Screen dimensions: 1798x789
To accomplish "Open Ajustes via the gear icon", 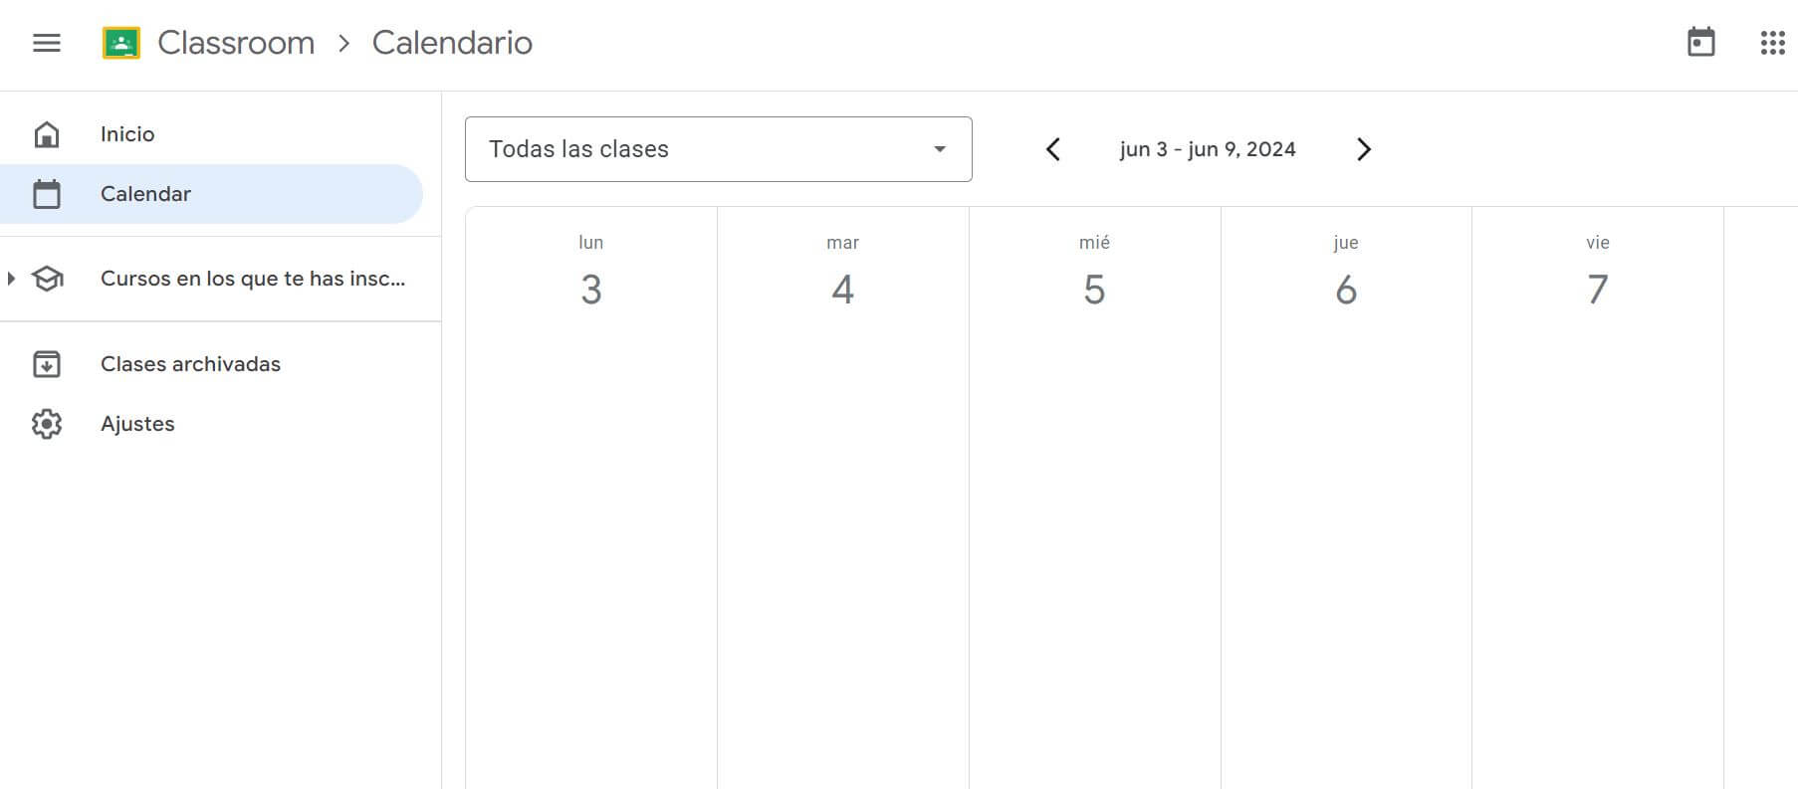I will tap(47, 423).
